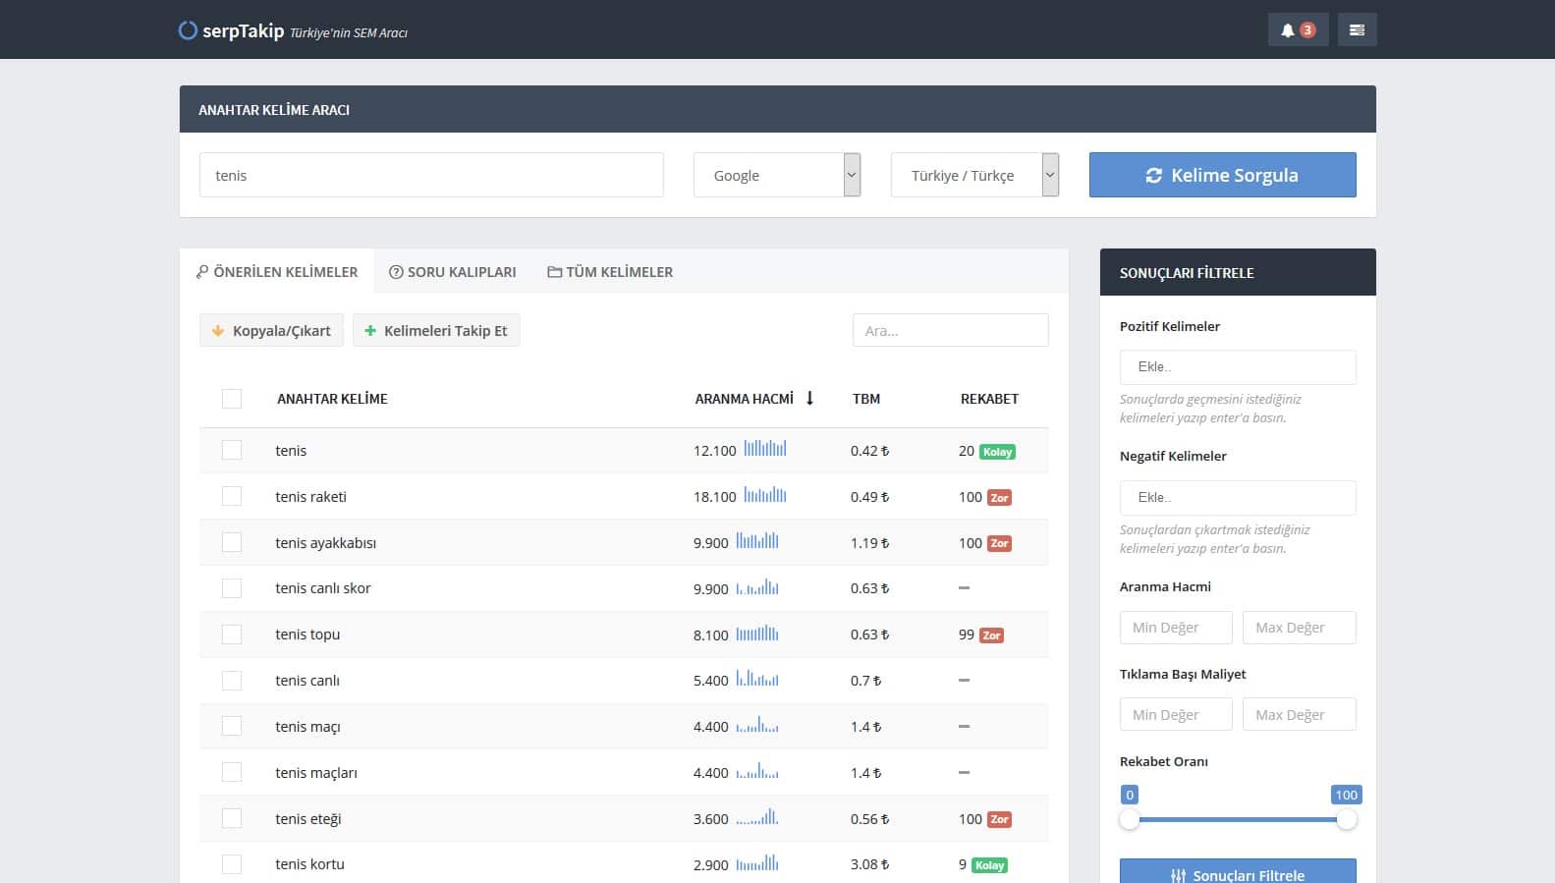1555x883 pixels.
Task: Focus Aranma Hacmi Min Değer field
Action: 1176,628
